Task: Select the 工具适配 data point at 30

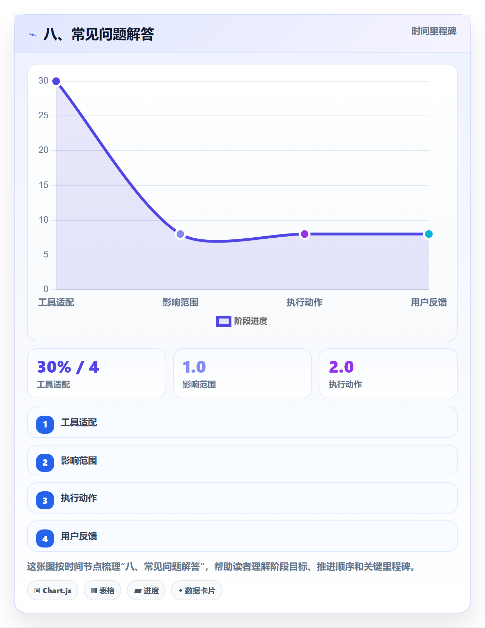Action: [56, 81]
